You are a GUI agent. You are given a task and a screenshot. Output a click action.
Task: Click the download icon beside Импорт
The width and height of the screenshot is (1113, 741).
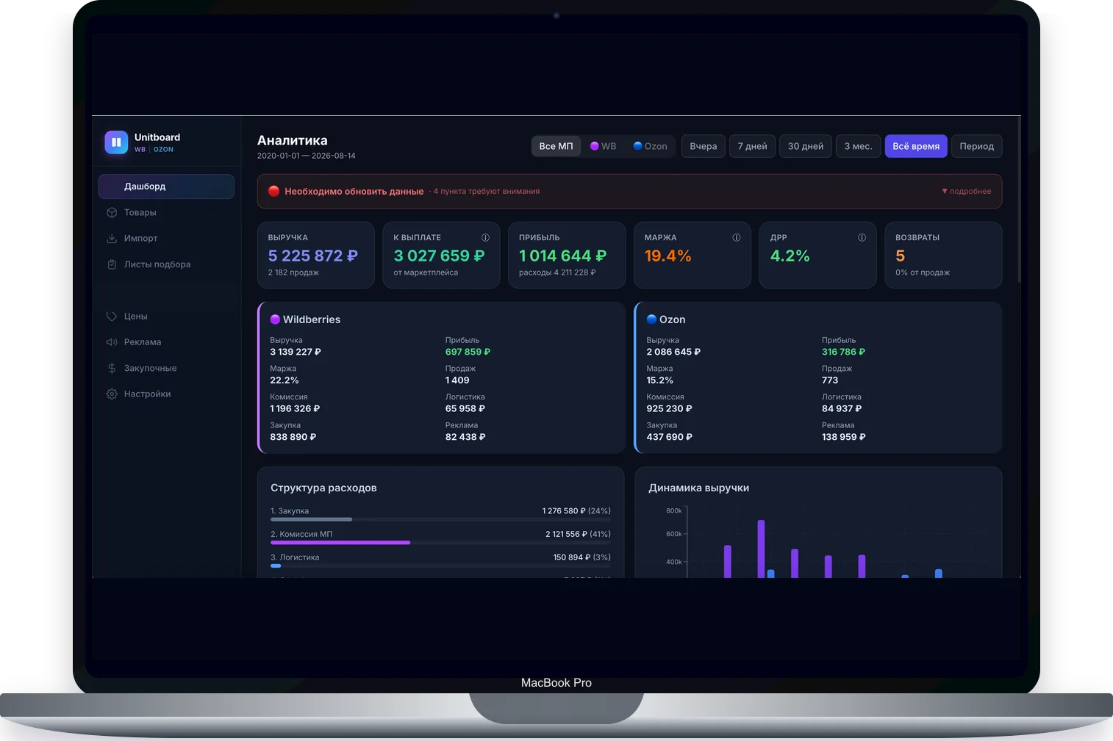tap(112, 238)
